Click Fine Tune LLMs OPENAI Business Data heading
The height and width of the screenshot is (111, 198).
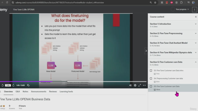coord(25,99)
